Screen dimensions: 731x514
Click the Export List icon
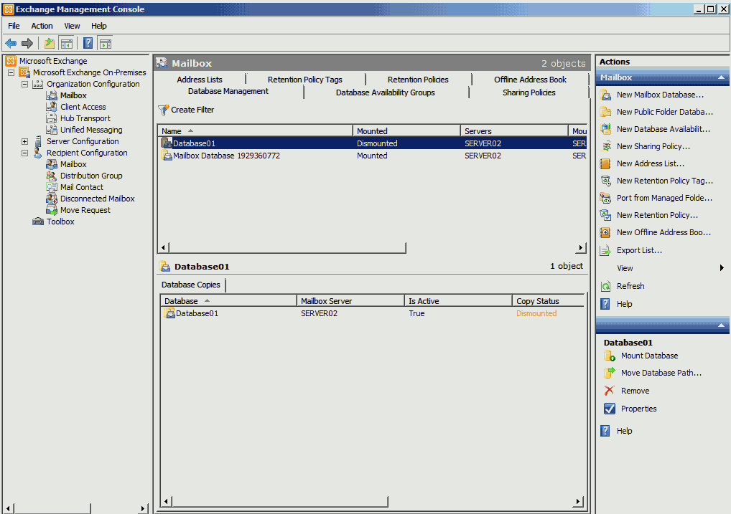605,250
